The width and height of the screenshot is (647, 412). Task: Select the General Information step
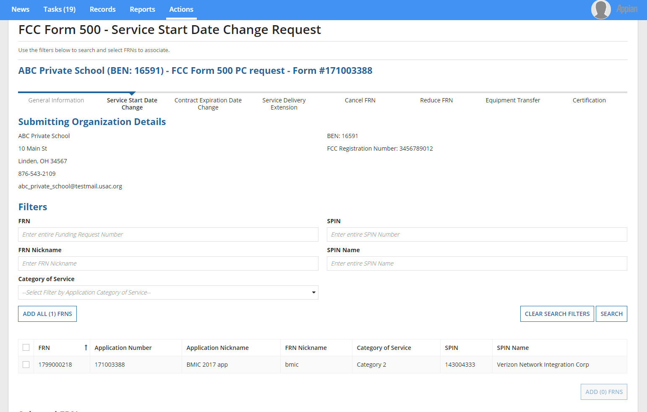click(x=56, y=100)
